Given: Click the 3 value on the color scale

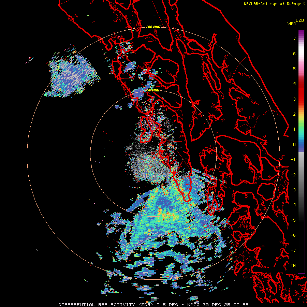Looking at the screenshot, I should [294, 99].
